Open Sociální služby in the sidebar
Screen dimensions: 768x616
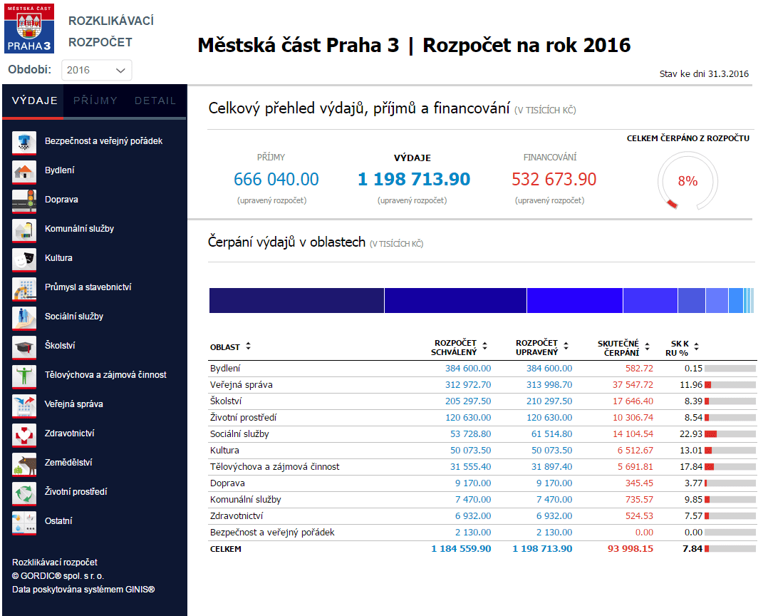(x=74, y=317)
